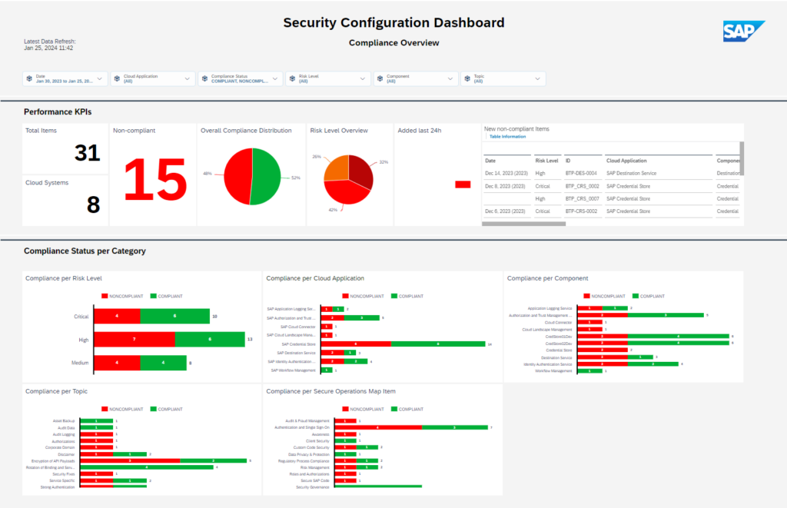The image size is (787, 508).
Task: Select the Cloud Application table column header
Action: (x=626, y=161)
